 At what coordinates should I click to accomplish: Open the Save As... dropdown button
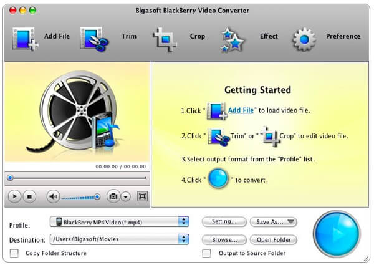pyautogui.click(x=274, y=222)
